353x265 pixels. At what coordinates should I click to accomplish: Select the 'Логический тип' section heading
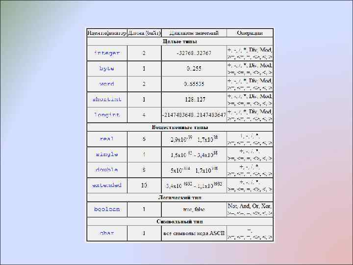(x=179, y=198)
